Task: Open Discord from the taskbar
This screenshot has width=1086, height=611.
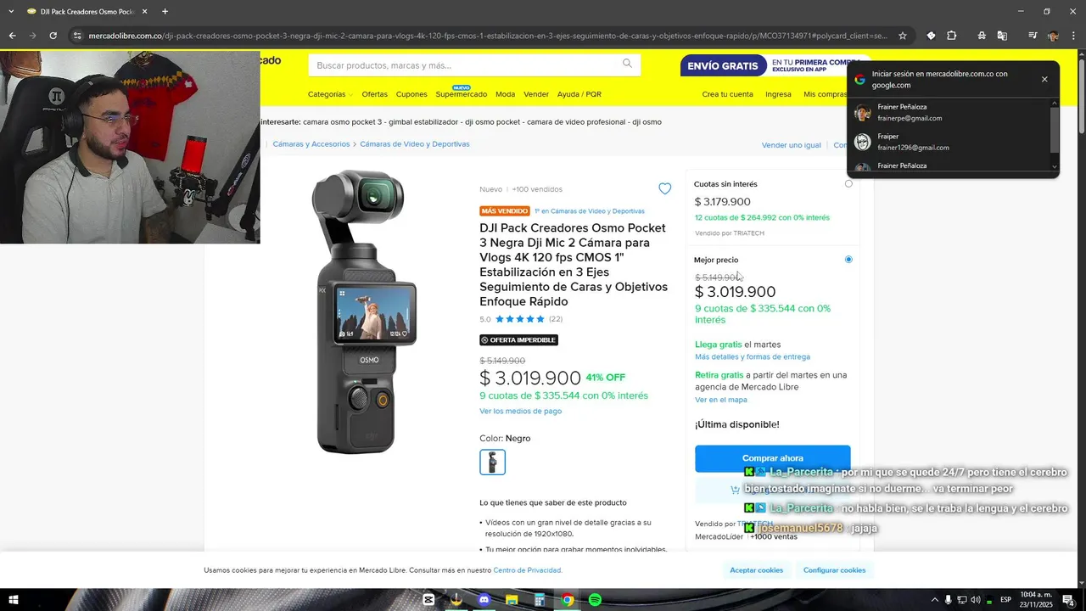Action: point(484,600)
